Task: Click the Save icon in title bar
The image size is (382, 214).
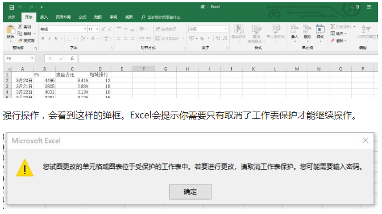Action: coord(11,7)
